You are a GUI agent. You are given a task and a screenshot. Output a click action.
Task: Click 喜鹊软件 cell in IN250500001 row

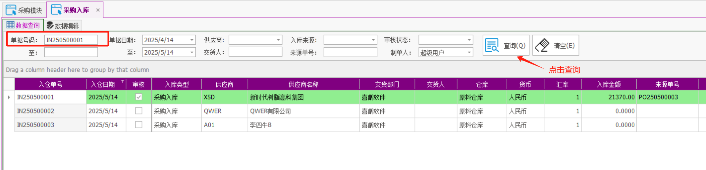[x=387, y=97]
